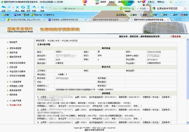Open 个人账户变更 in sidebar
This screenshot has width=189, height=132.
coord(15,101)
